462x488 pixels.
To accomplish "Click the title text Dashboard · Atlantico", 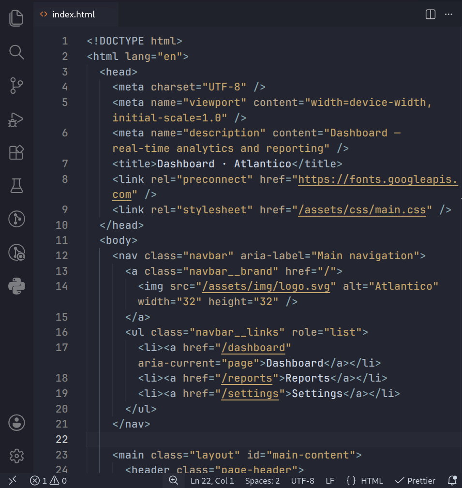I will click(224, 164).
